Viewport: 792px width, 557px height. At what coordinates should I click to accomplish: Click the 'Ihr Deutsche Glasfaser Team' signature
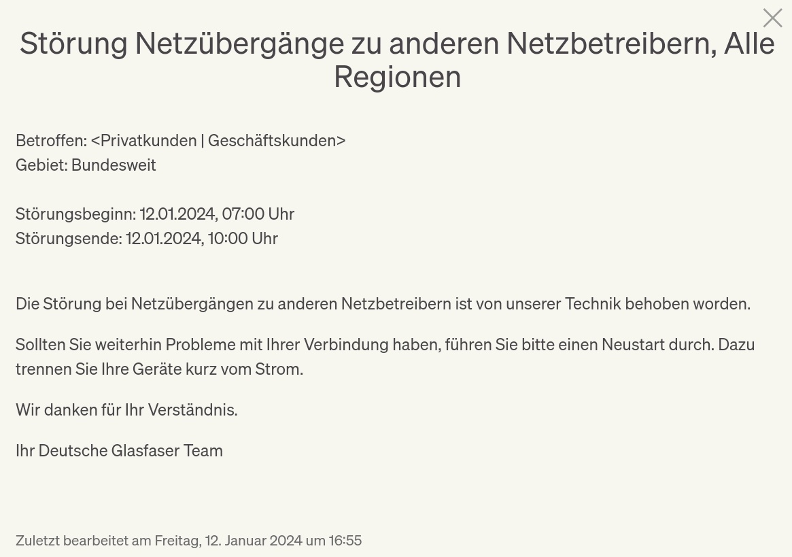[x=119, y=451]
